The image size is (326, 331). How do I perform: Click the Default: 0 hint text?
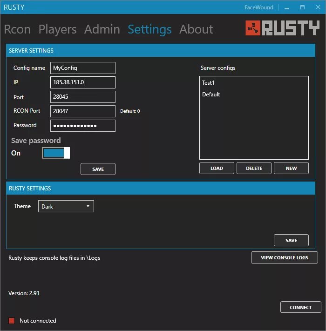pyautogui.click(x=130, y=111)
